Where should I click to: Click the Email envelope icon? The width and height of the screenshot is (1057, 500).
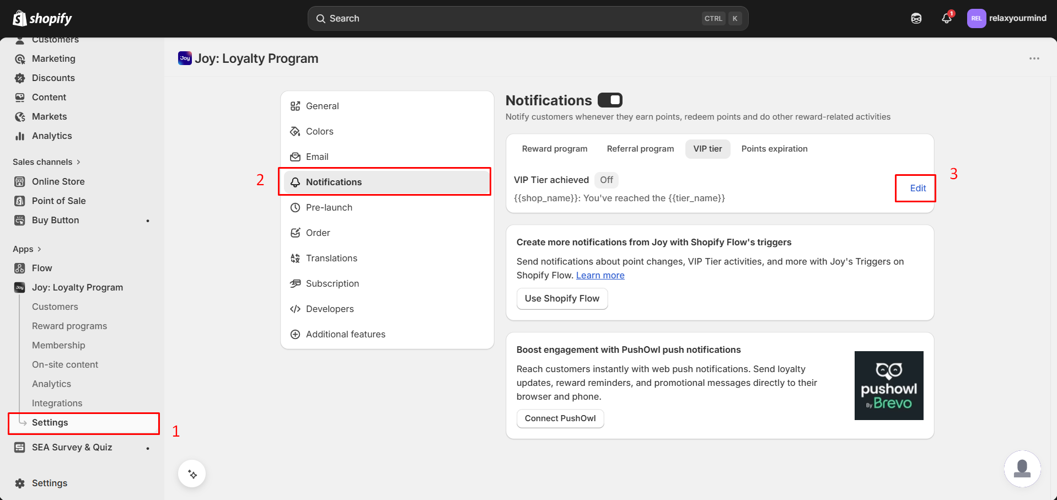296,157
